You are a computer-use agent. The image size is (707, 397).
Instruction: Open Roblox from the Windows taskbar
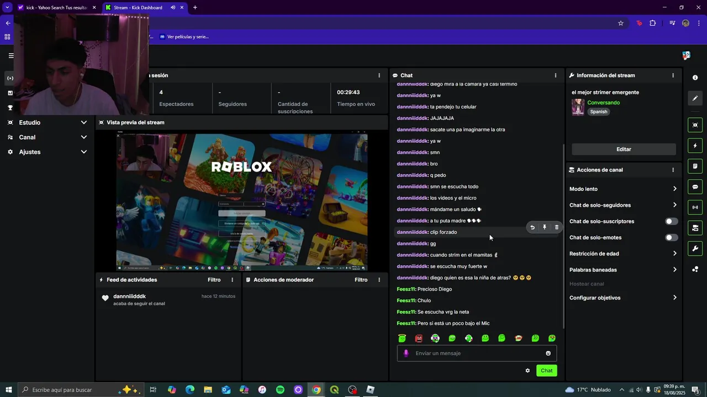pyautogui.click(x=371, y=390)
